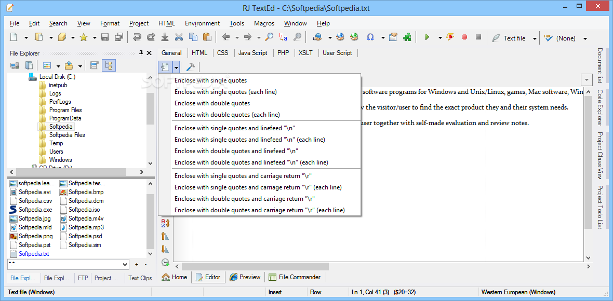Image resolution: width=613 pixels, height=301 pixels.
Task: Click the grey magnifier icon after Replace
Action: [298, 37]
